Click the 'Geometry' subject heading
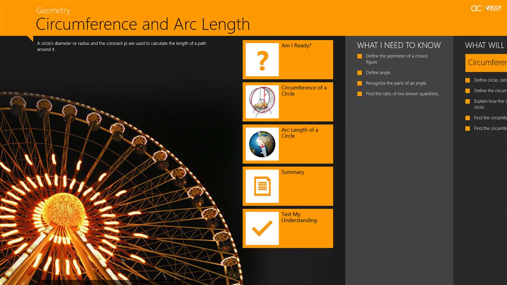Screen dimensions: 507x285 (x=53, y=11)
